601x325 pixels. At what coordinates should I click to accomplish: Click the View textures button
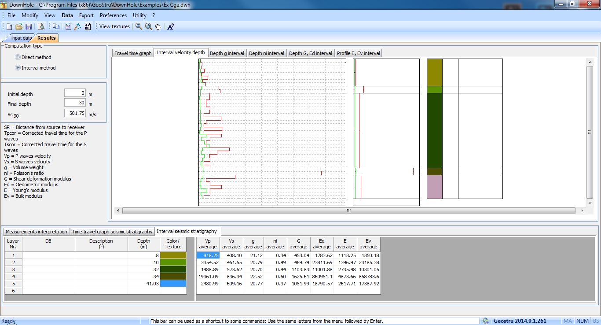click(x=114, y=26)
